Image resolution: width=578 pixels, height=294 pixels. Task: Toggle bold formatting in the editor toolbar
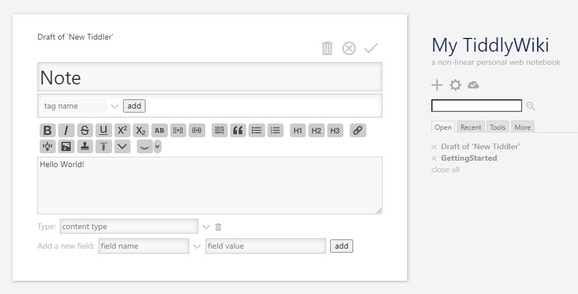[x=48, y=130]
